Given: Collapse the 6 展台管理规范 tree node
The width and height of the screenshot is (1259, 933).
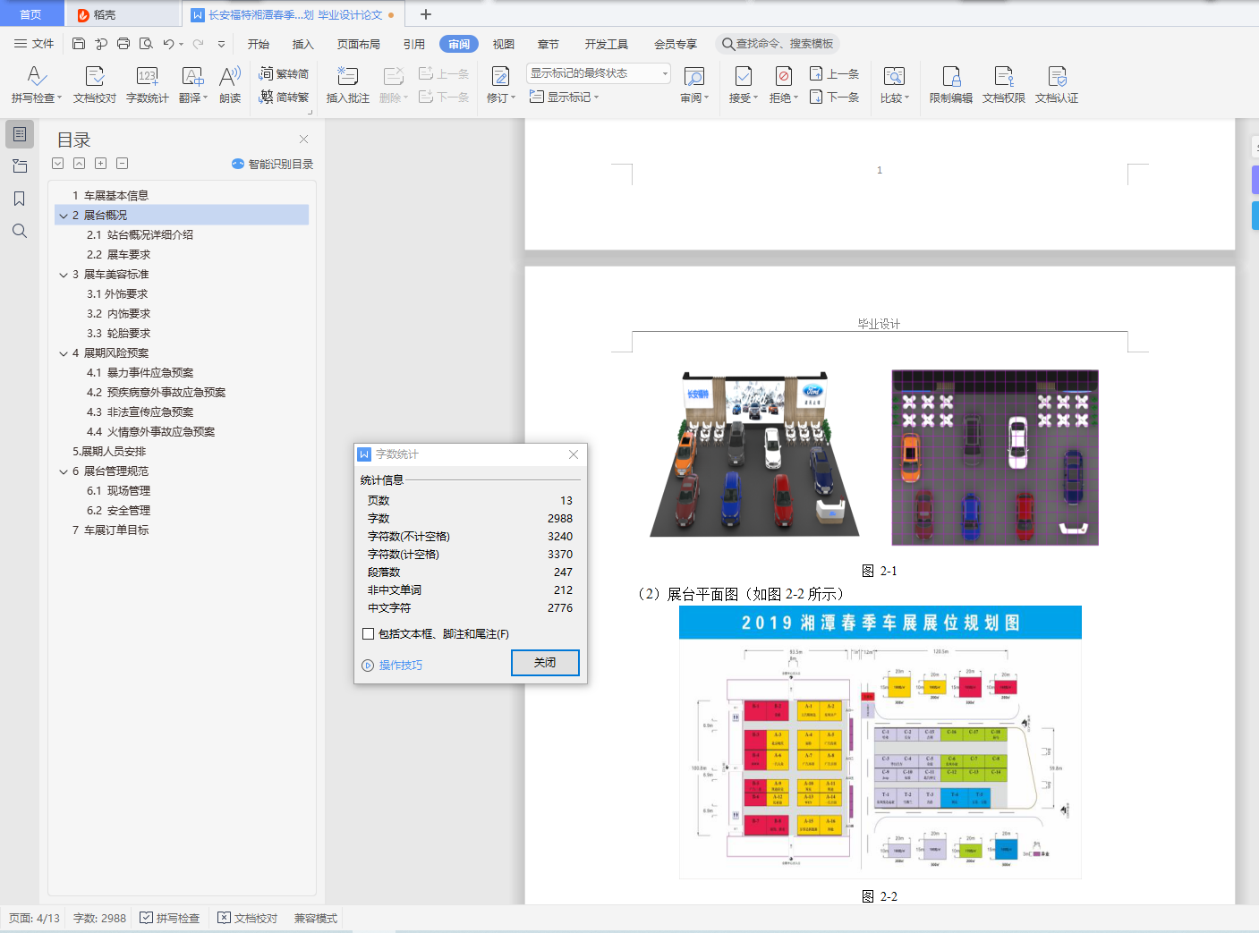Looking at the screenshot, I should coord(64,471).
